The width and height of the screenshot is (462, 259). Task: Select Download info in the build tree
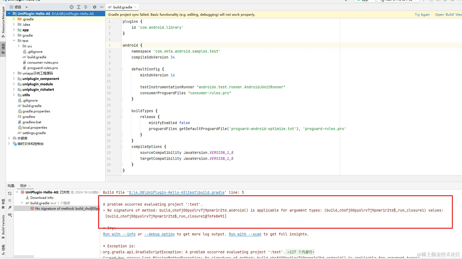click(x=42, y=198)
